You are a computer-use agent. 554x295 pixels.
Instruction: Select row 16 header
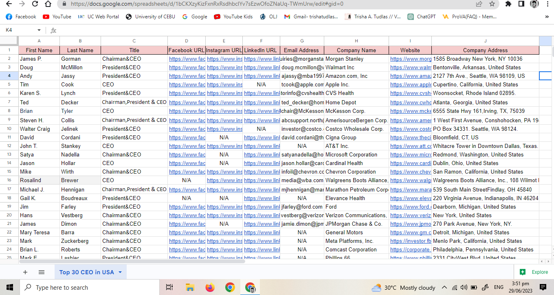(x=9, y=180)
